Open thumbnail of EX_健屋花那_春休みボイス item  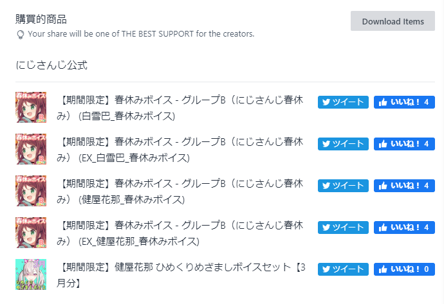(x=31, y=233)
